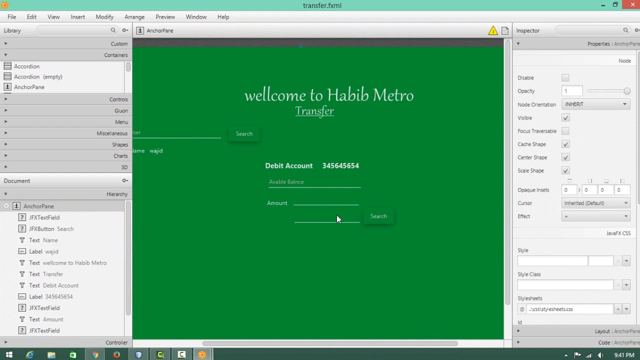
Task: Expand the Controls library section
Action: tap(66, 99)
